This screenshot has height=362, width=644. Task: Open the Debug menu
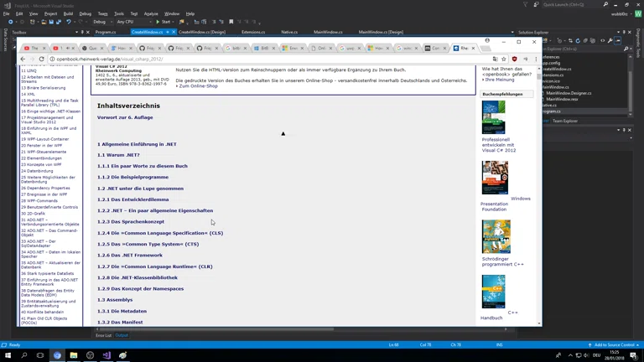[85, 13]
